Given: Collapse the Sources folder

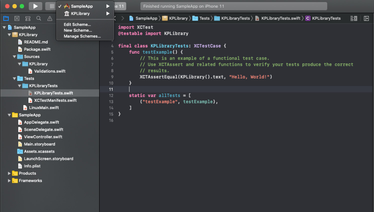Looking at the screenshot, I should [14, 57].
